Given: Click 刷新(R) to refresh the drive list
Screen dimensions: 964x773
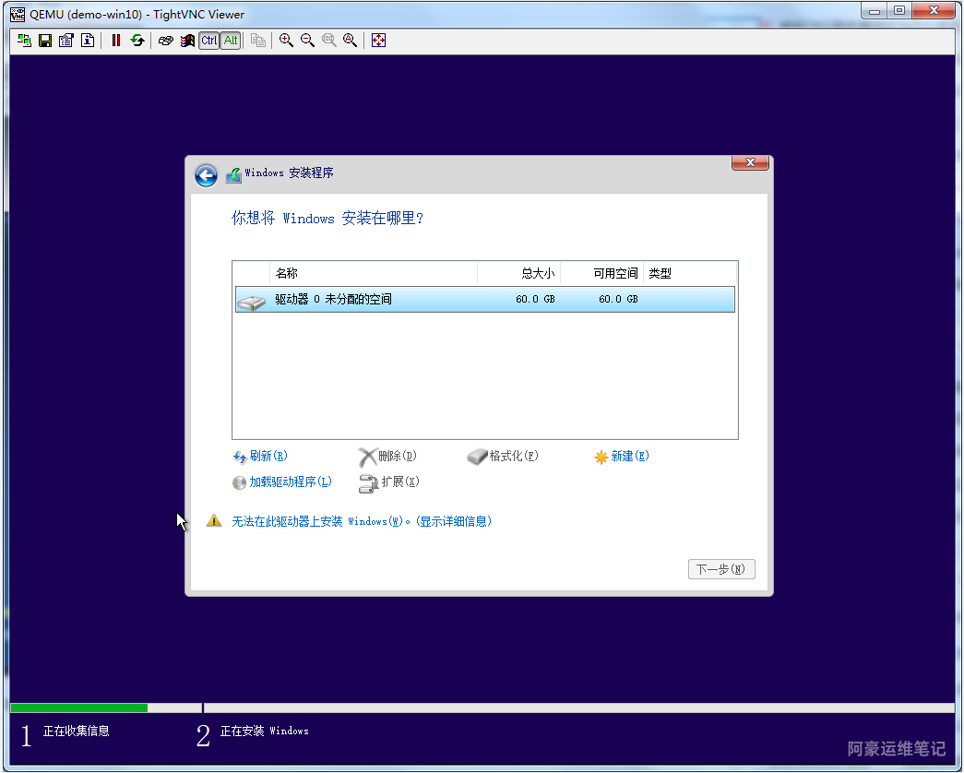Looking at the screenshot, I should (x=268, y=456).
